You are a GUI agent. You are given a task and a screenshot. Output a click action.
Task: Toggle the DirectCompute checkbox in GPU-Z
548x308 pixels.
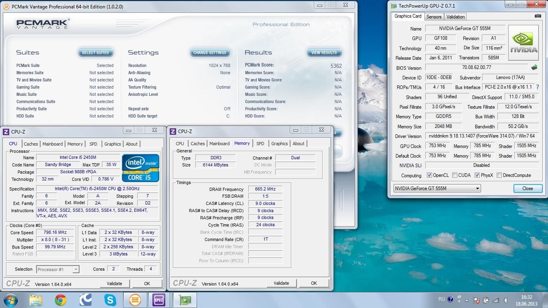tap(499, 175)
